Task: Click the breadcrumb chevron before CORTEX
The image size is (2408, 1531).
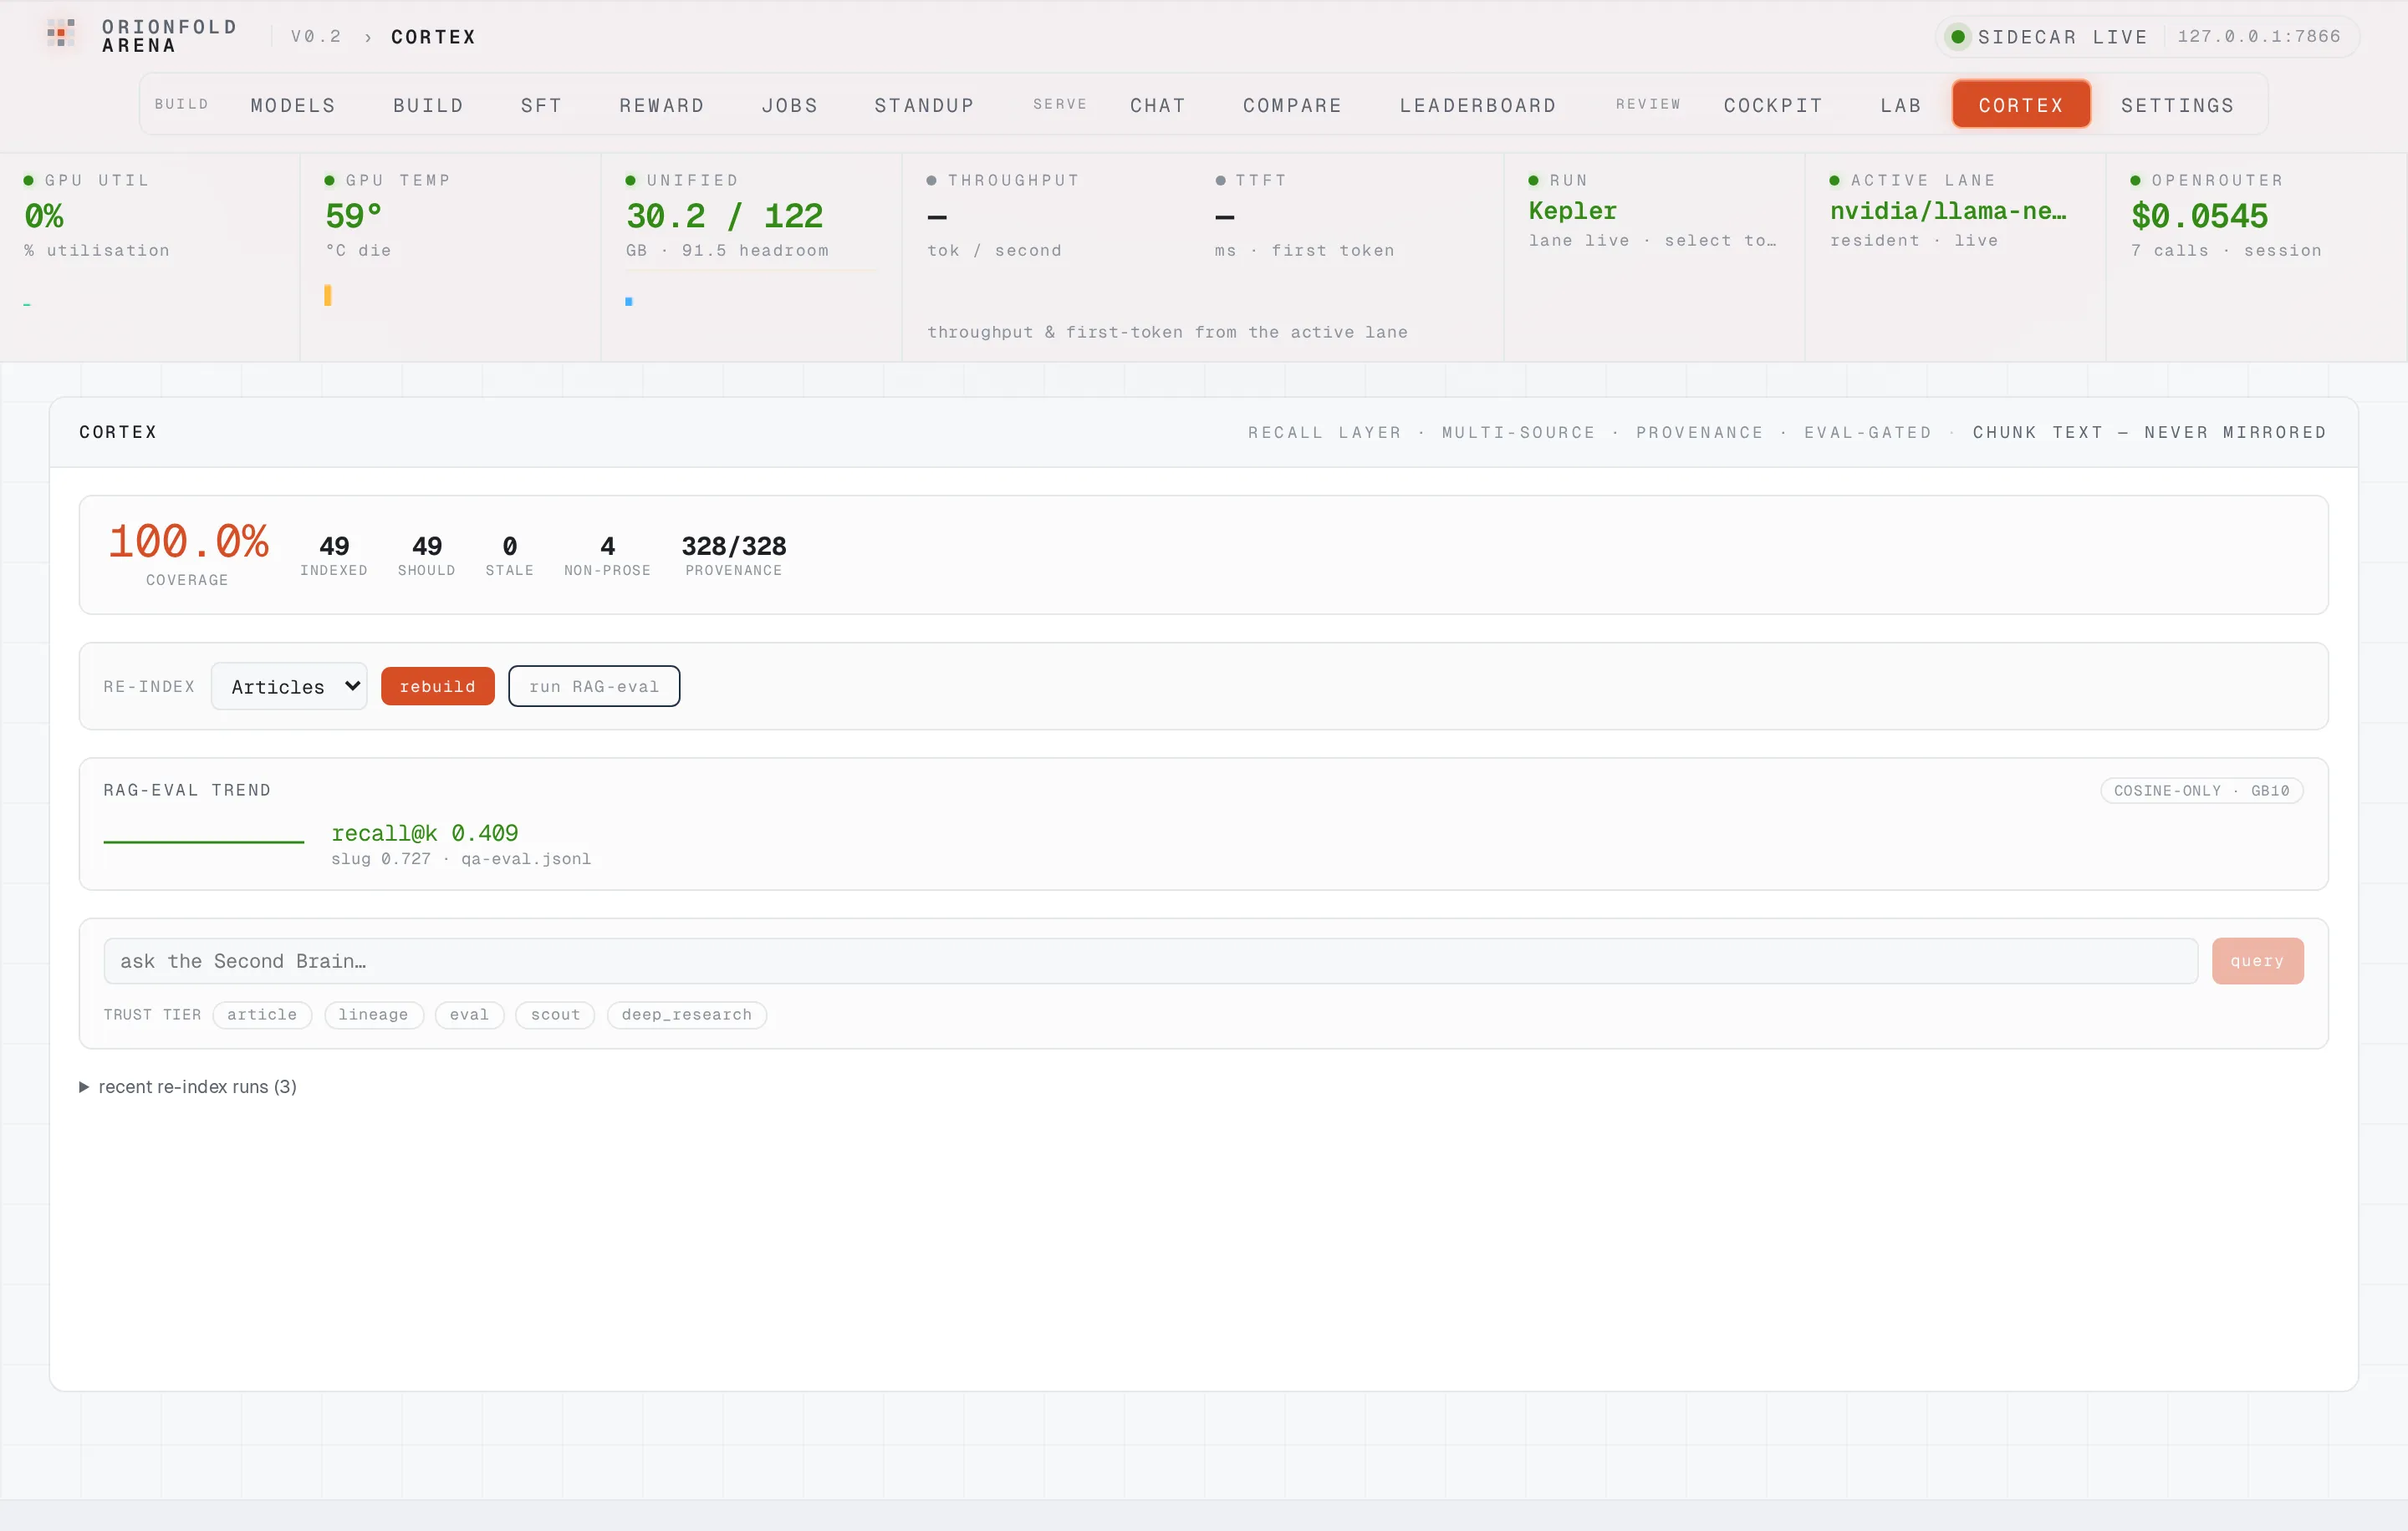Action: coord(367,38)
